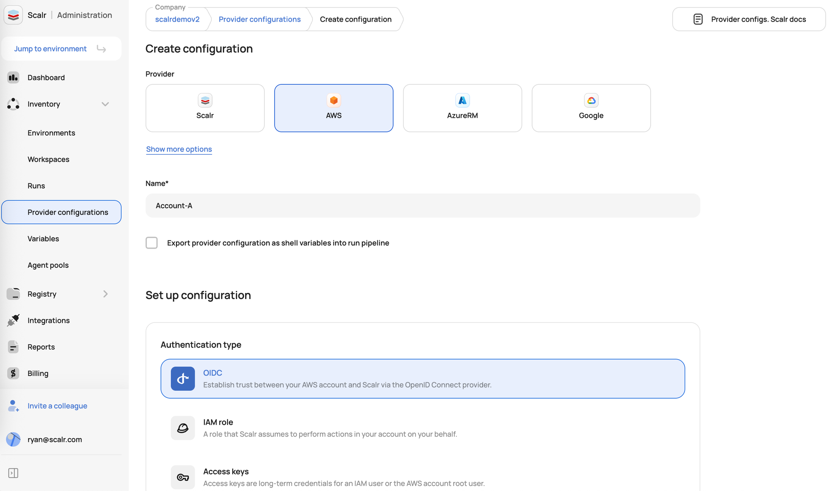Screen dimensions: 832x491
Task: Click the AWS orange cube icon
Action: tap(334, 101)
